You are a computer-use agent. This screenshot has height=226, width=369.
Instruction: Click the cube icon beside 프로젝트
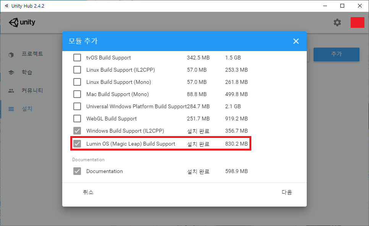click(x=11, y=55)
